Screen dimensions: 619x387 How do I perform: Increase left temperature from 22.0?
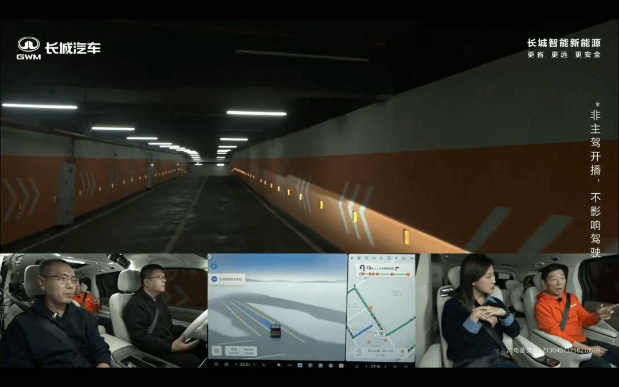[x=254, y=364]
